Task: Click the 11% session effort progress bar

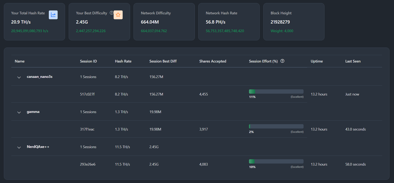Action: (x=276, y=91)
